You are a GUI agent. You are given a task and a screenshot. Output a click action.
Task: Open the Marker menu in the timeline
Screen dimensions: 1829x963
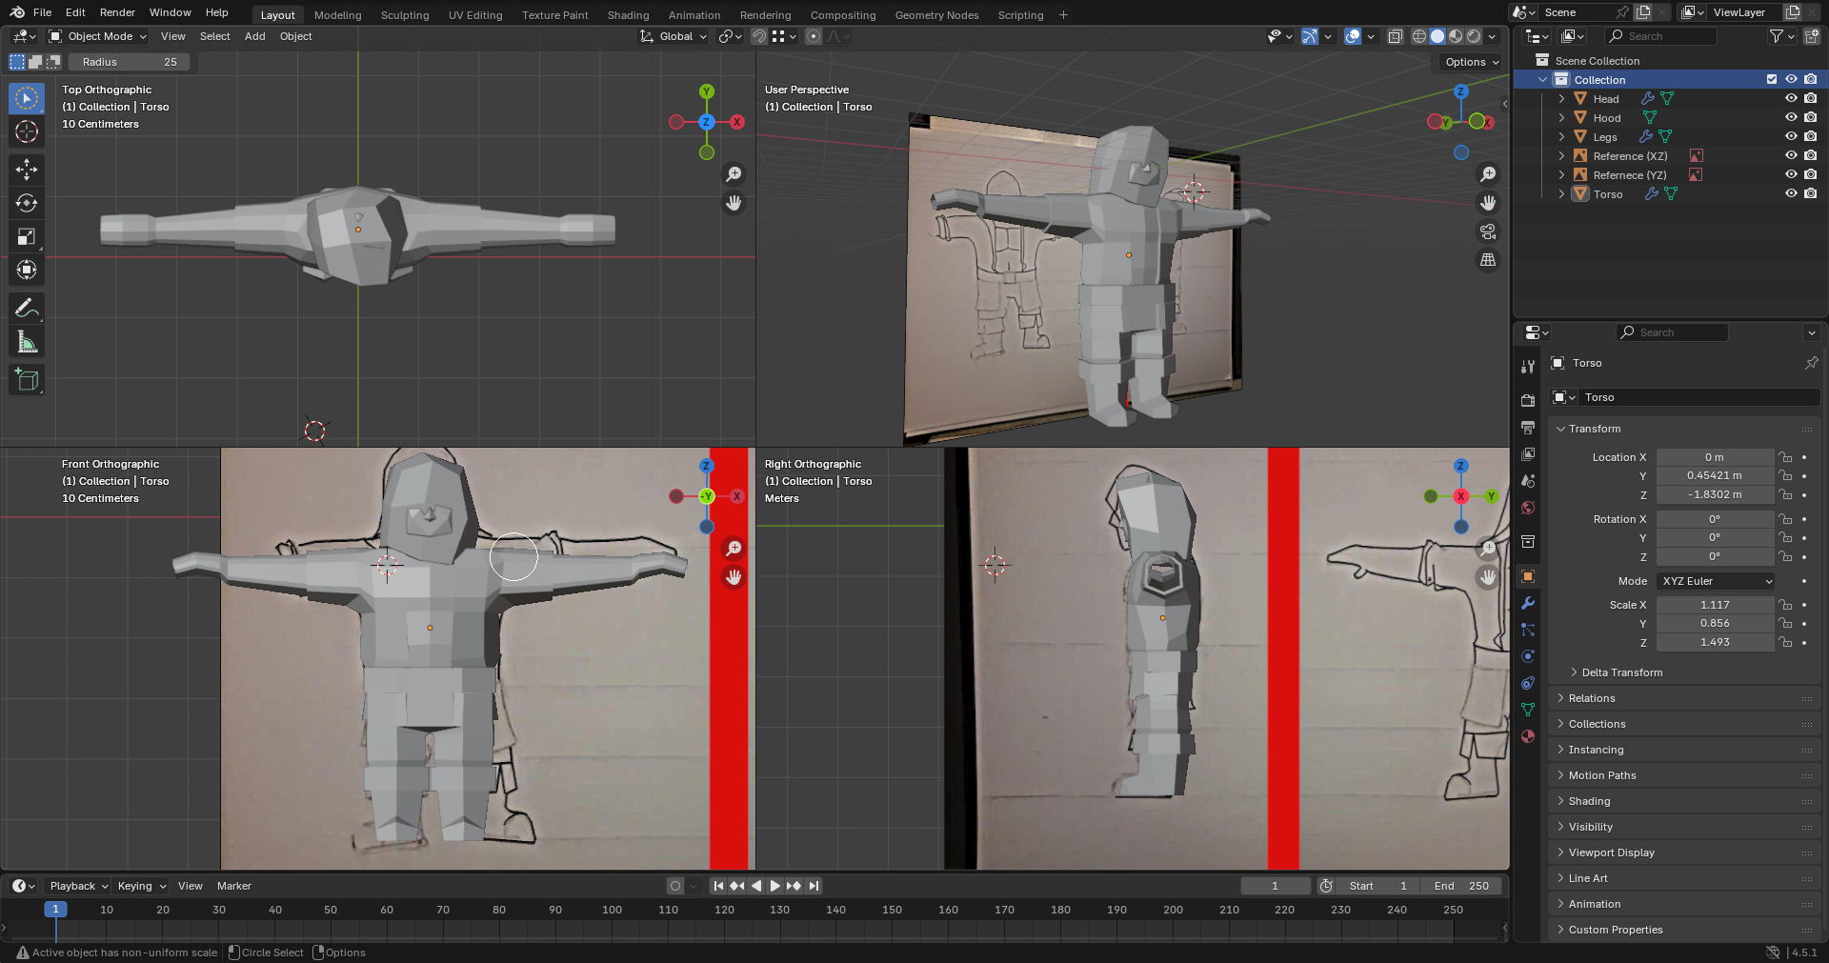(234, 886)
